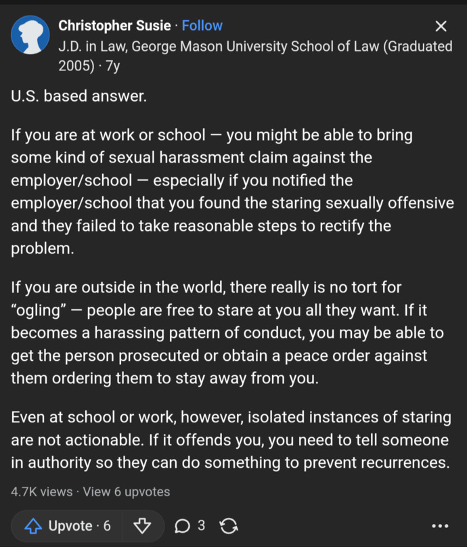
Task: Follow Christopher Susie
Action: pos(202,26)
